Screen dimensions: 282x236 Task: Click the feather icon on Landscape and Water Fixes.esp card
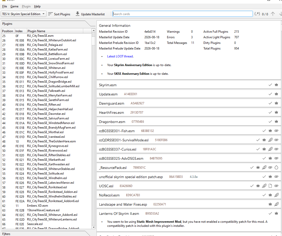pyautogui.click(x=276, y=204)
